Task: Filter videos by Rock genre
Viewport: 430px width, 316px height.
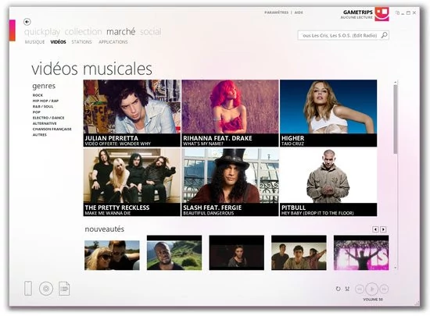Action: pyautogui.click(x=38, y=95)
